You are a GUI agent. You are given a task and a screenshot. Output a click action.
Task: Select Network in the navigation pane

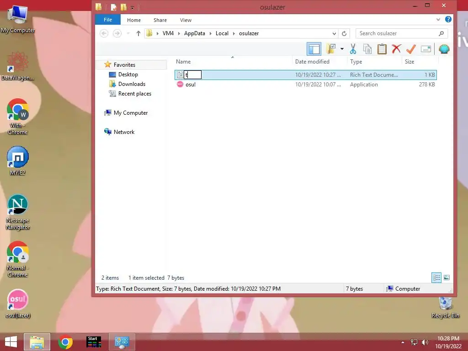pos(124,132)
